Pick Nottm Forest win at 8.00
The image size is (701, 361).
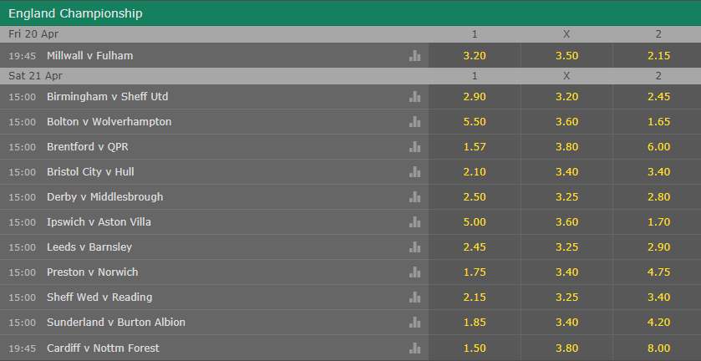pyautogui.click(x=658, y=348)
